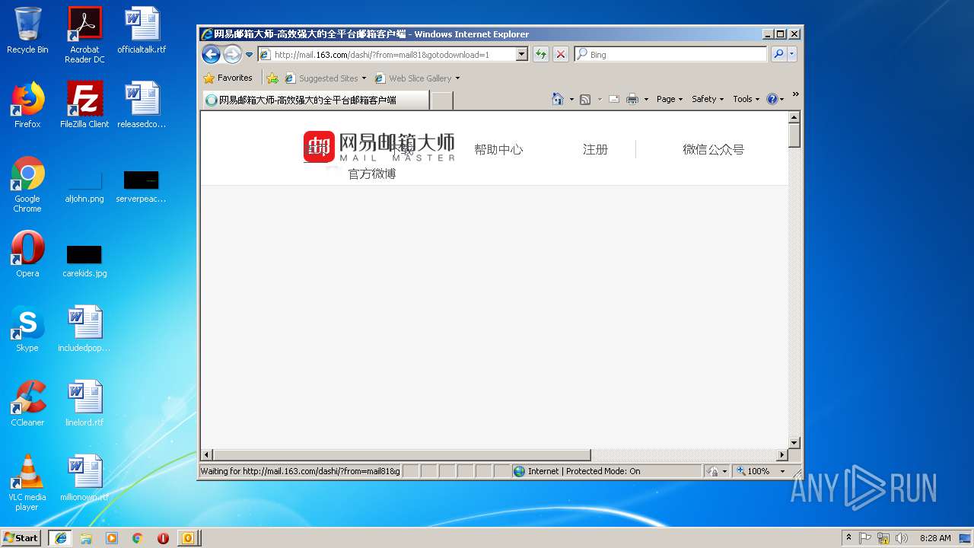Open the Google Chrome desktop shortcut
This screenshot has height=548, width=974.
[27, 184]
